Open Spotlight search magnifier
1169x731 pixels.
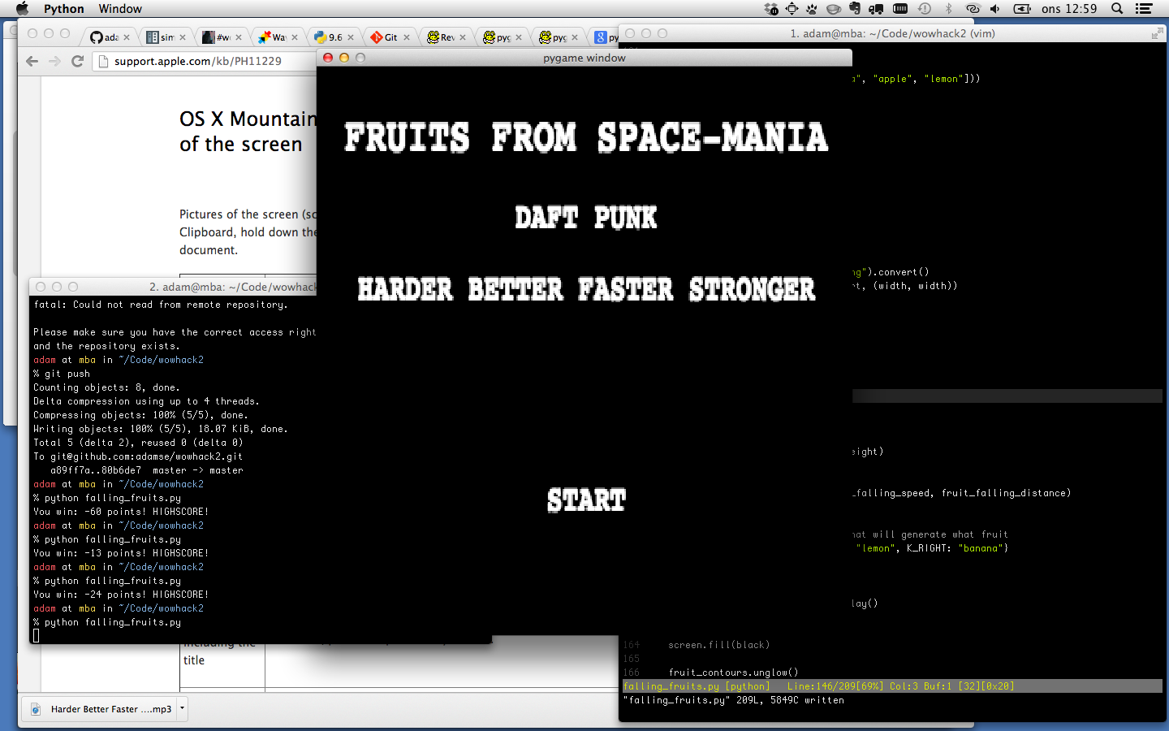point(1117,9)
